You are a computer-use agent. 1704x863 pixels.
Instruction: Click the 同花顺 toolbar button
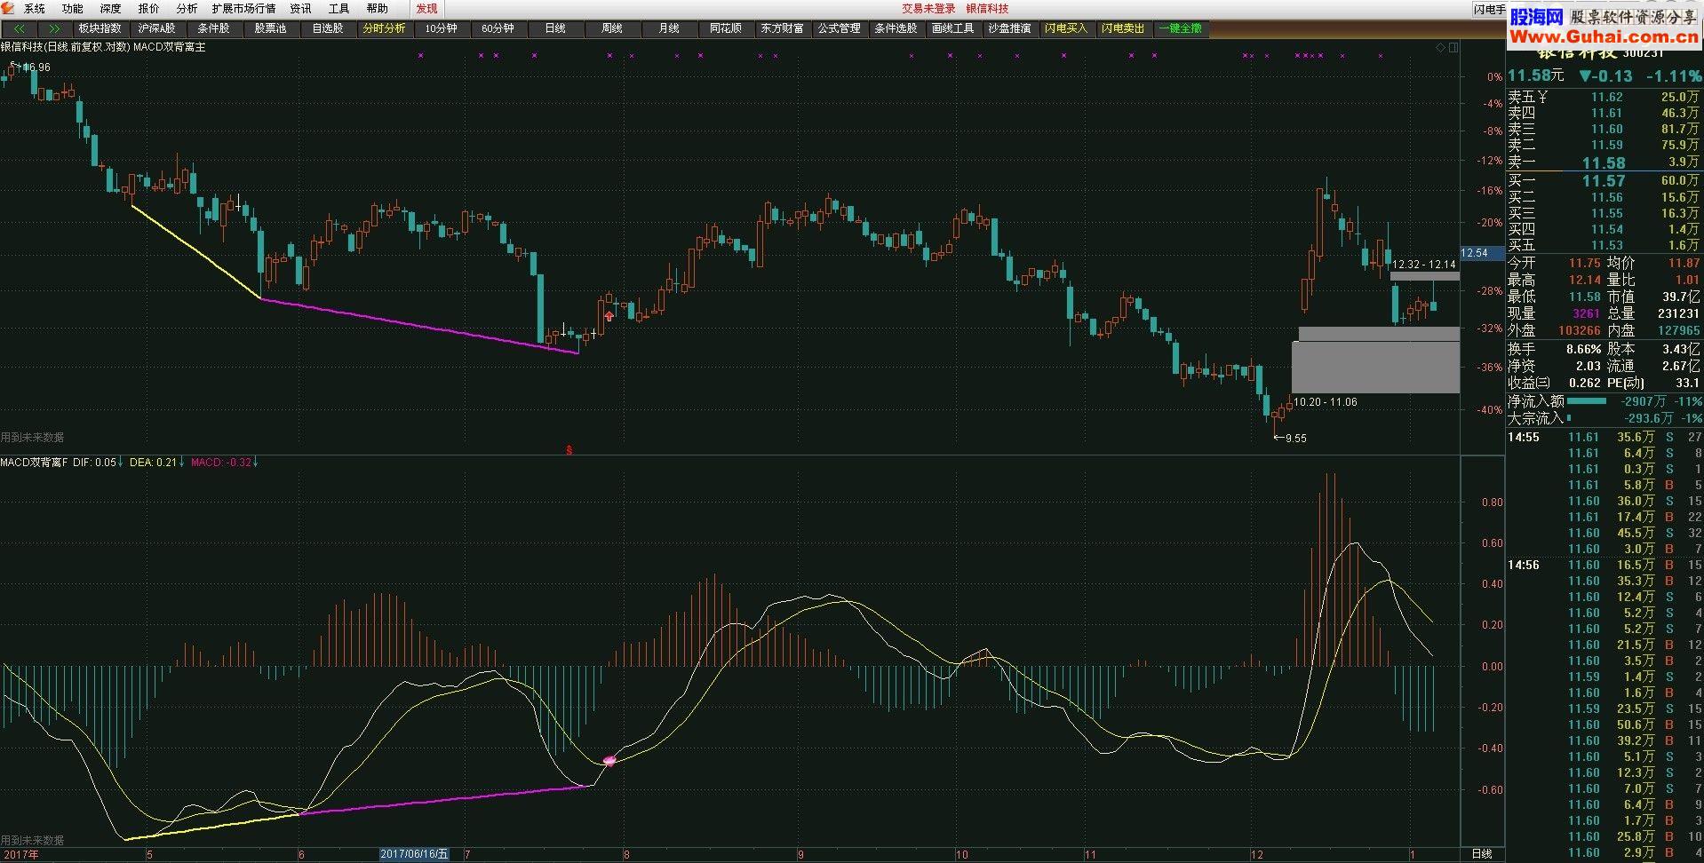pos(726,28)
